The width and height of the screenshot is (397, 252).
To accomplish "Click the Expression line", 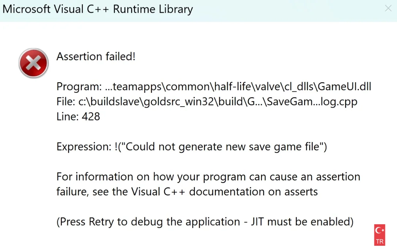I will (192, 146).
